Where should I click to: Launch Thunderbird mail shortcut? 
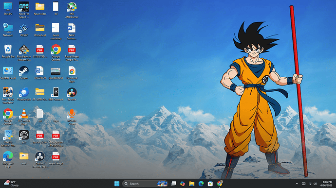(24, 94)
